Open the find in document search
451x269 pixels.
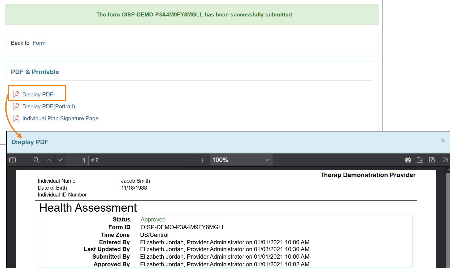(36, 160)
